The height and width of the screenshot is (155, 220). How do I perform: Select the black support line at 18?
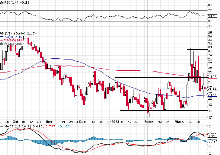click(163, 111)
